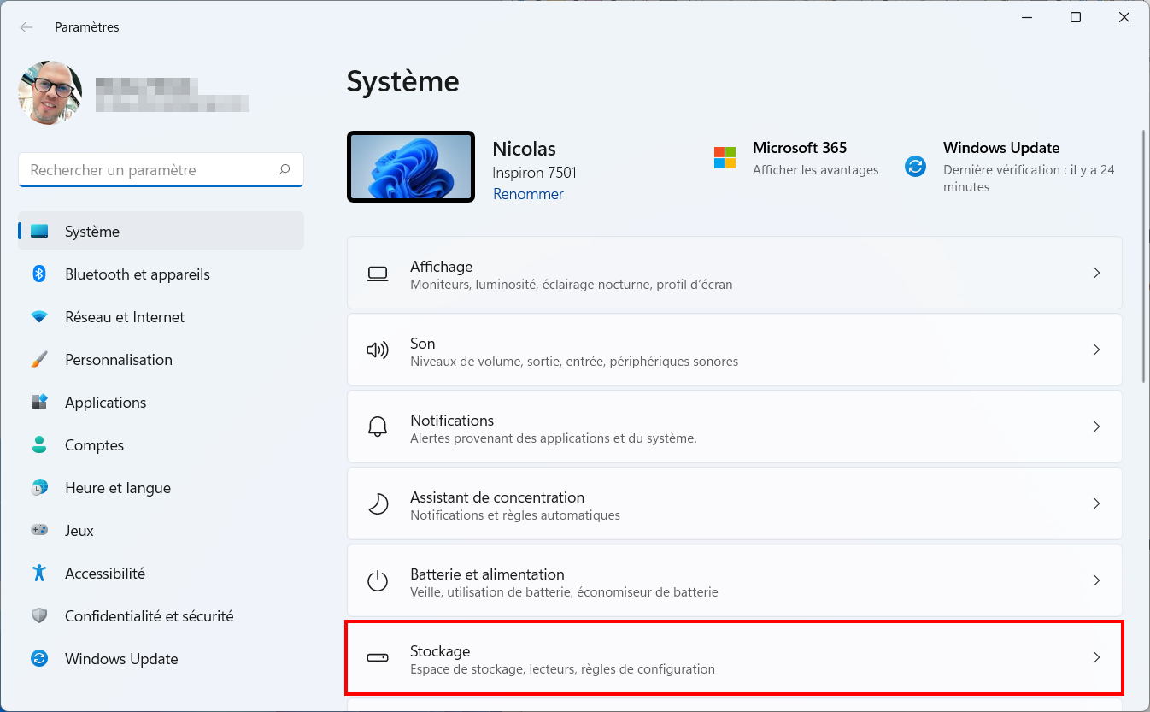1150x712 pixels.
Task: Open the Notifications settings row
Action: tap(735, 427)
